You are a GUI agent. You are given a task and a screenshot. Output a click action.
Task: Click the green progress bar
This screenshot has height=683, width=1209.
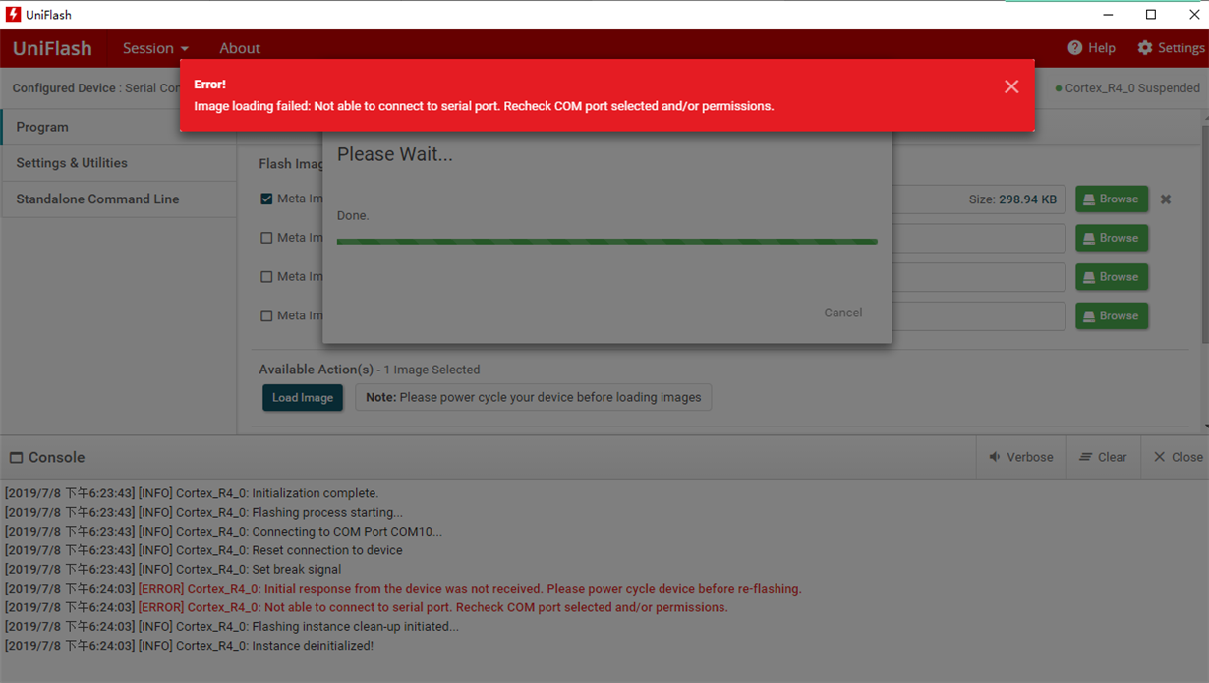click(x=606, y=241)
